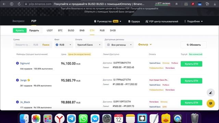The width and height of the screenshot is (219, 123).
Task: Open maker Jango profile
Action: 23,80
